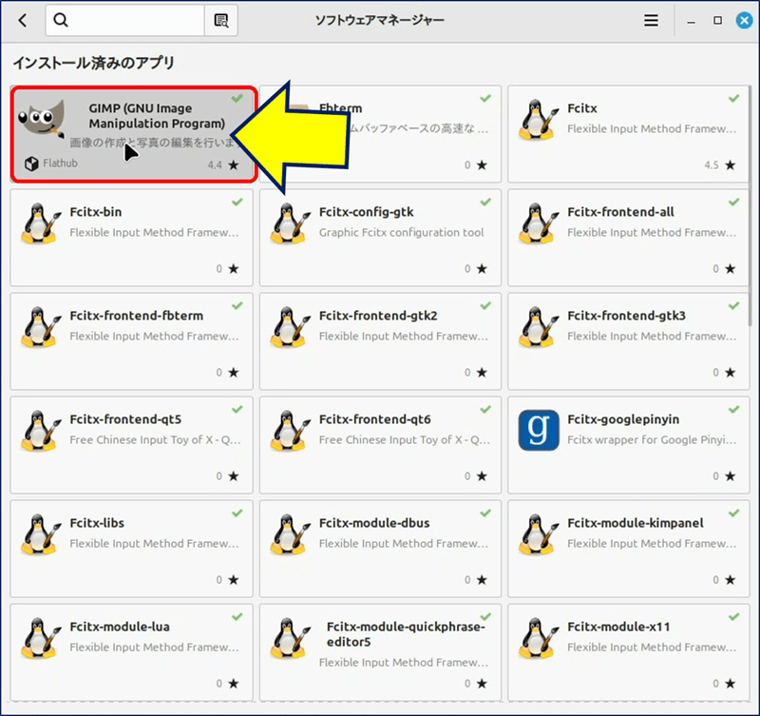Click the vertical scrollbar of the app list
Image resolution: width=760 pixels, height=716 pixels.
[750, 206]
